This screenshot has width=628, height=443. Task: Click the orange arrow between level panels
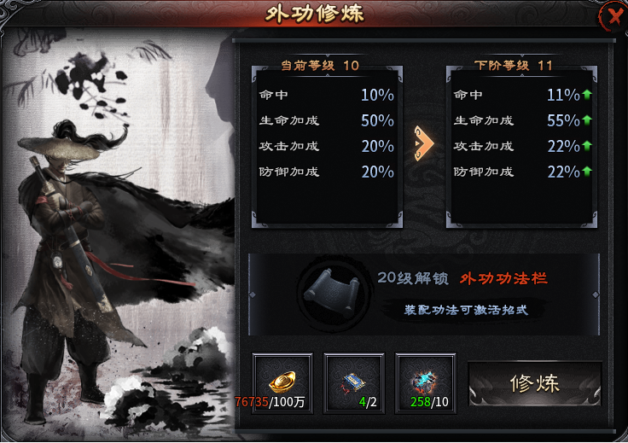(424, 143)
